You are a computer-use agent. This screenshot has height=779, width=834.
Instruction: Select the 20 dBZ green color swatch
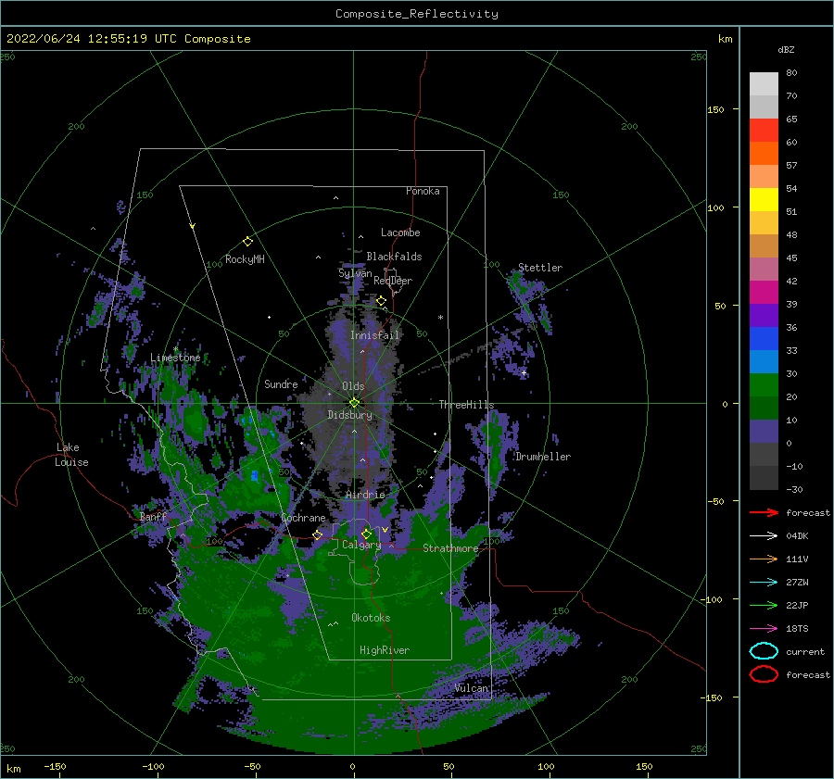point(764,384)
